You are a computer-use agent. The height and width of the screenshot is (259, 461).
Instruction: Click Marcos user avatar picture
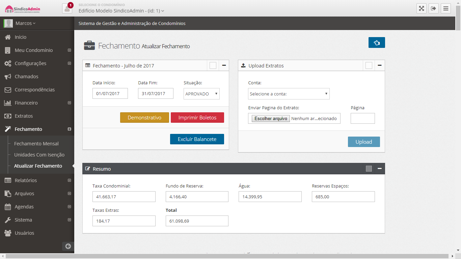(x=8, y=23)
